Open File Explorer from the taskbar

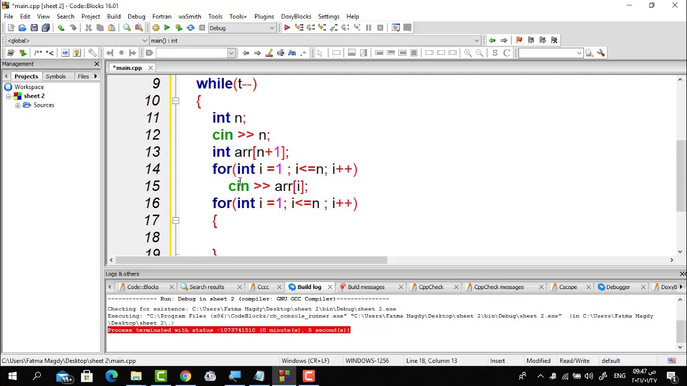coord(136,376)
